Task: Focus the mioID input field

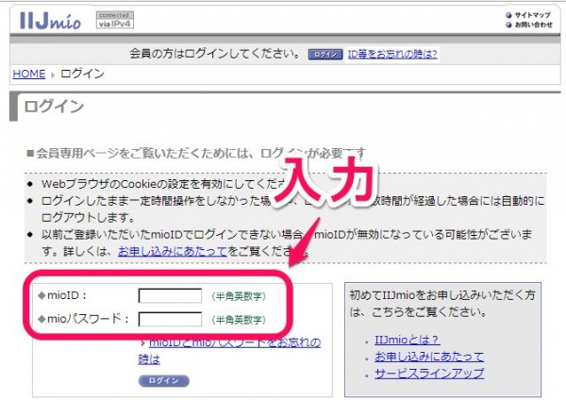Action: [x=170, y=295]
